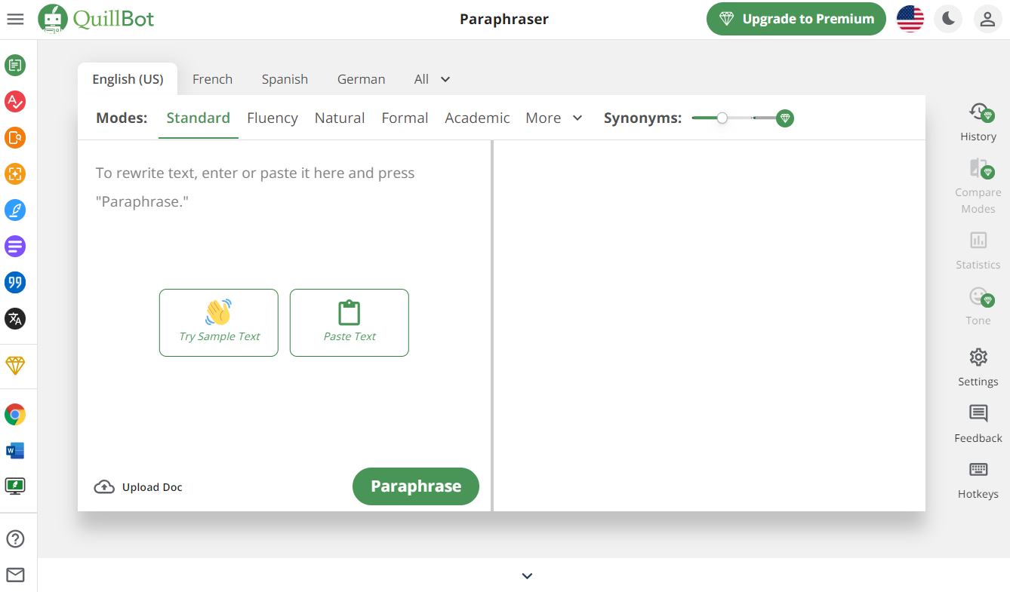Click the Try Sample Text card
The height and width of the screenshot is (592, 1010).
(x=219, y=323)
